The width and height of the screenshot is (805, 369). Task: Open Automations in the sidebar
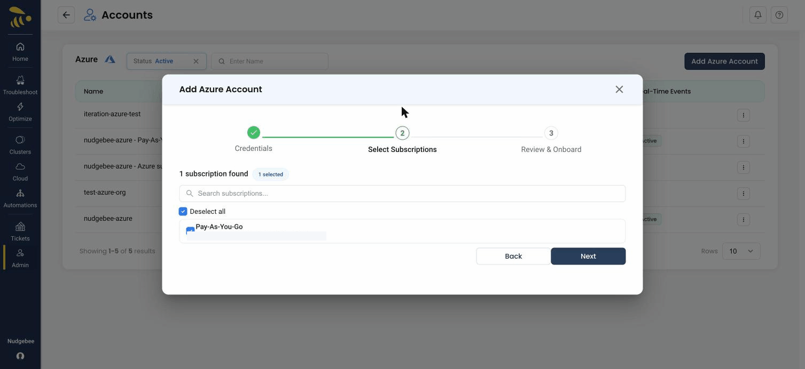coord(20,198)
